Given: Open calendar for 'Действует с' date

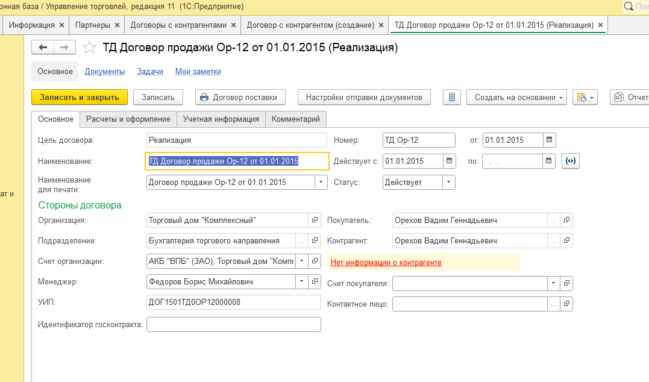Looking at the screenshot, I should point(450,161).
